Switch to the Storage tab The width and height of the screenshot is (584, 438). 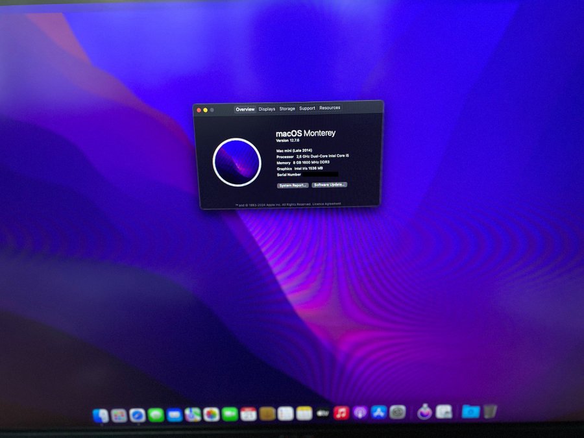[287, 109]
